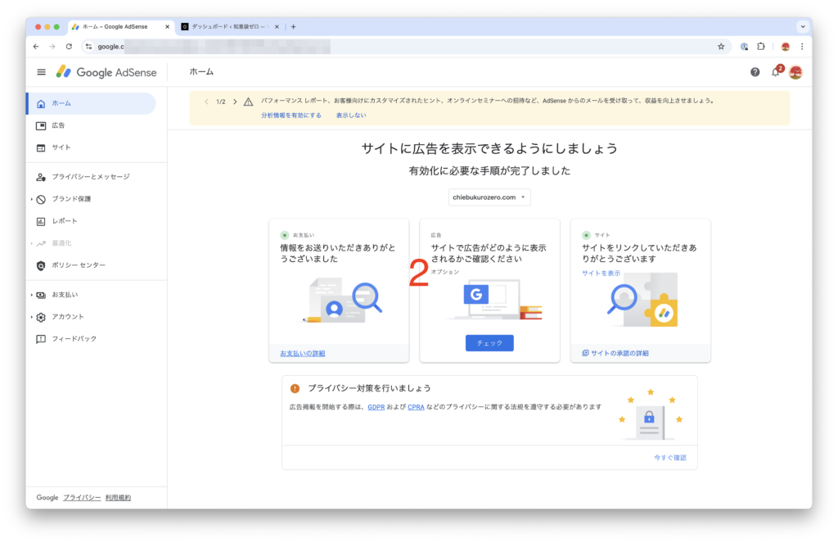Open the hamburger main menu
The image size is (838, 543).
pos(41,72)
